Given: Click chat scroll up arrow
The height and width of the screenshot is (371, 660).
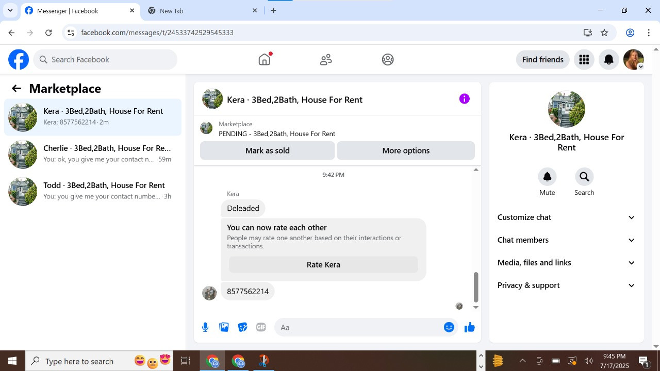Looking at the screenshot, I should 476,170.
